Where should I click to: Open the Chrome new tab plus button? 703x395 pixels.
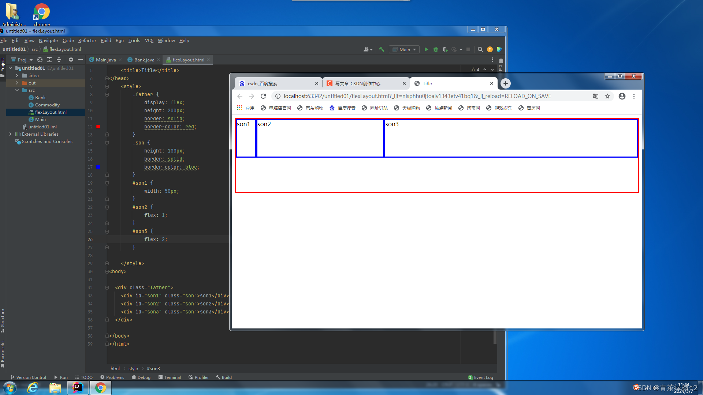(x=505, y=83)
